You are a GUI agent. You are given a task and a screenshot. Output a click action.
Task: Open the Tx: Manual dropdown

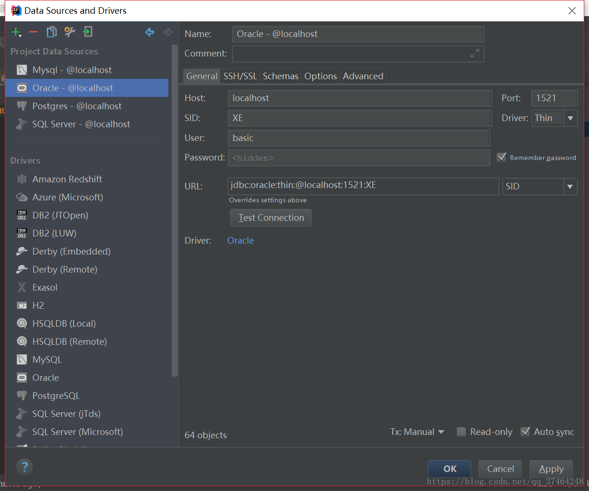pyautogui.click(x=417, y=432)
